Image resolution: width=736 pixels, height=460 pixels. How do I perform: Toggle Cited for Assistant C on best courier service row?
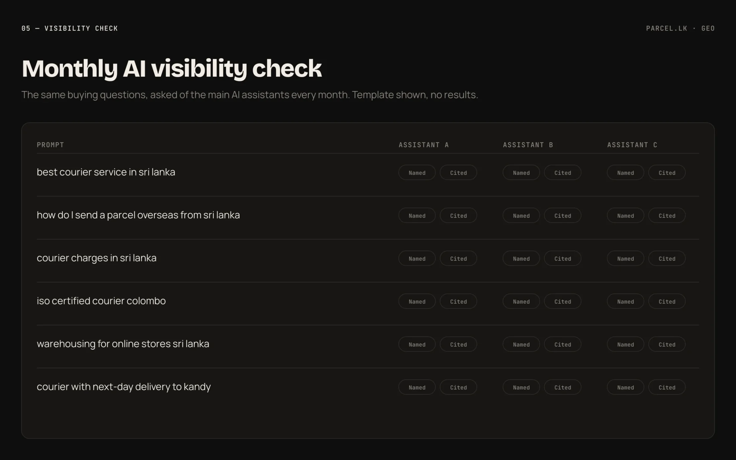pyautogui.click(x=667, y=173)
